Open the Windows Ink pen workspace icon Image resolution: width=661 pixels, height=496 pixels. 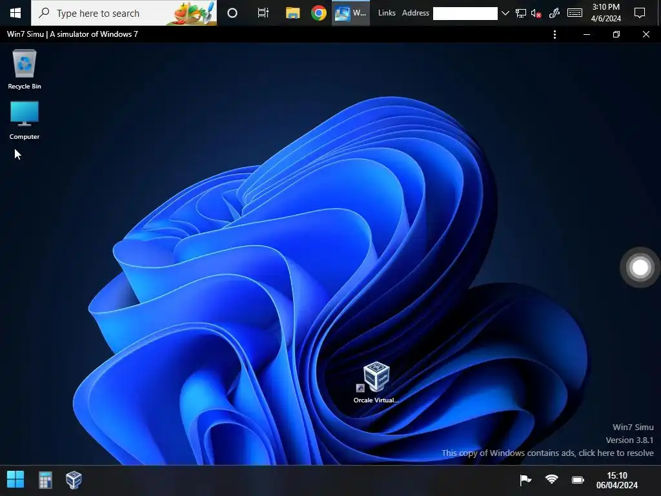point(554,14)
